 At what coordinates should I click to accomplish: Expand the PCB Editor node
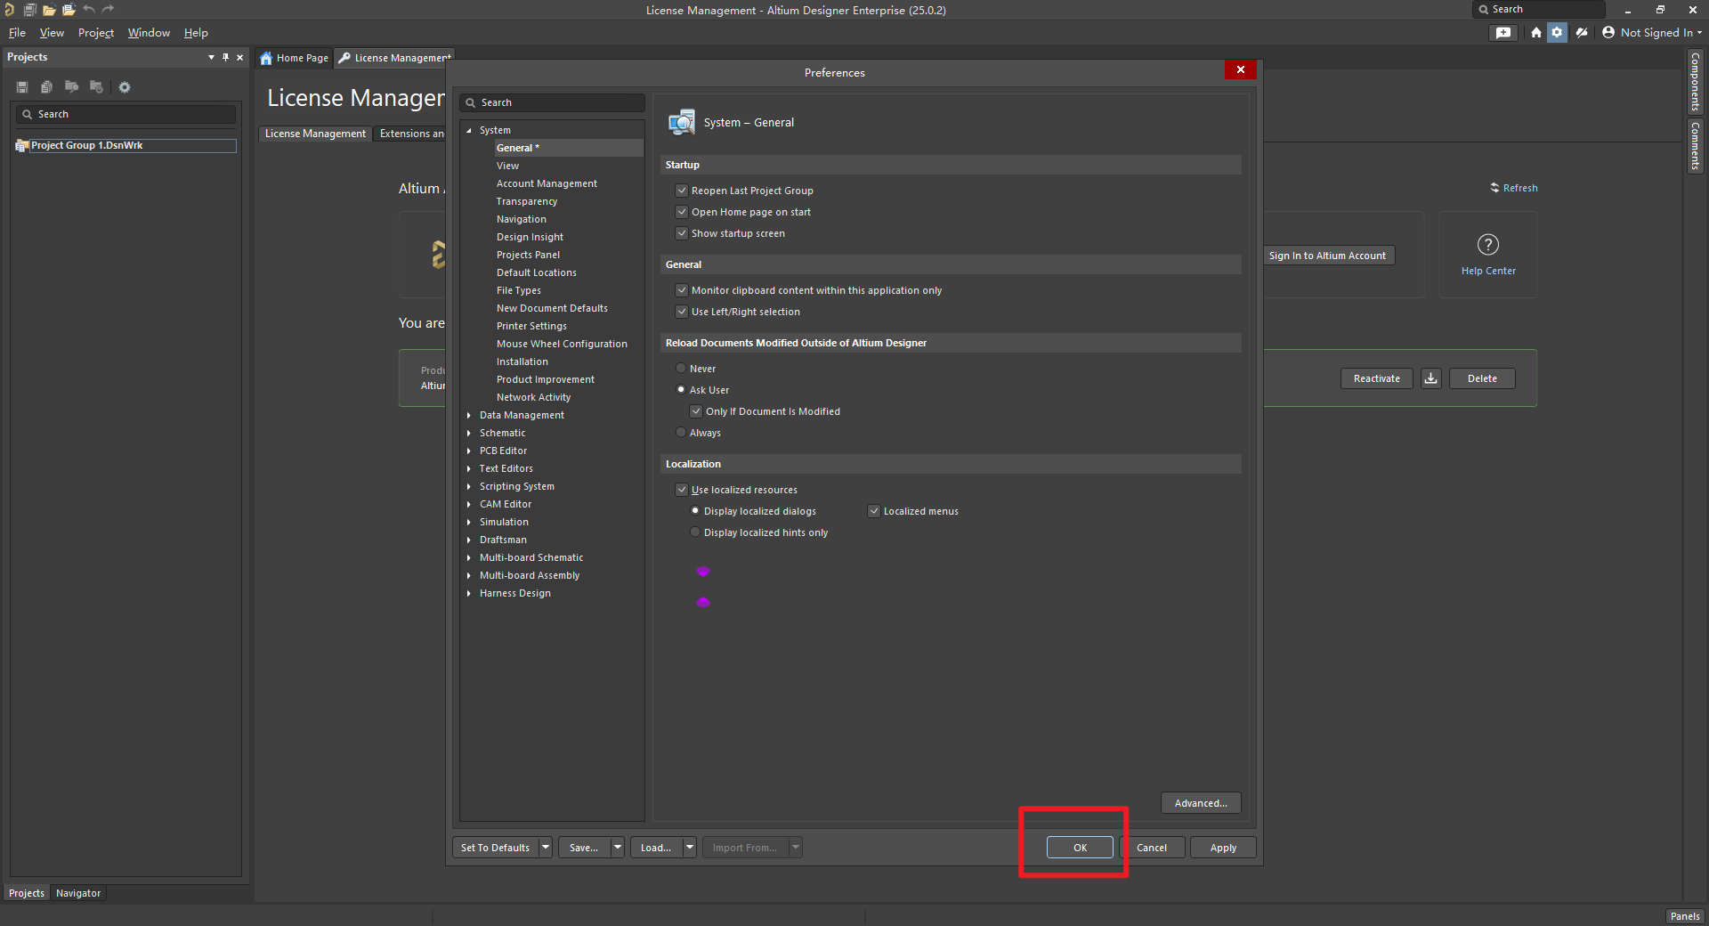point(469,451)
